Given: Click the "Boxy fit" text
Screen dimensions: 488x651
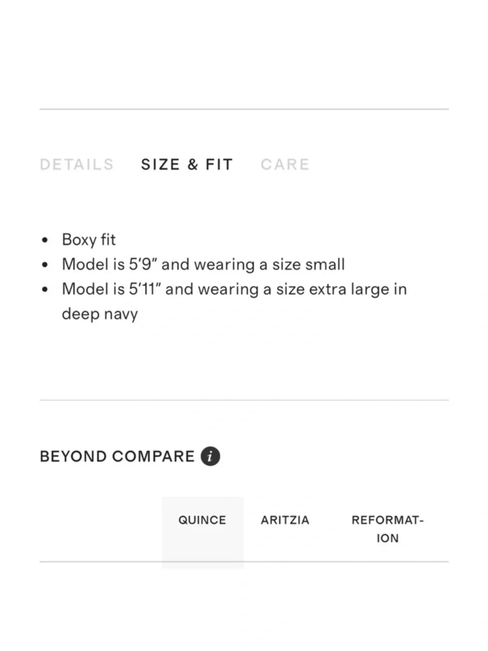Looking at the screenshot, I should (89, 240).
